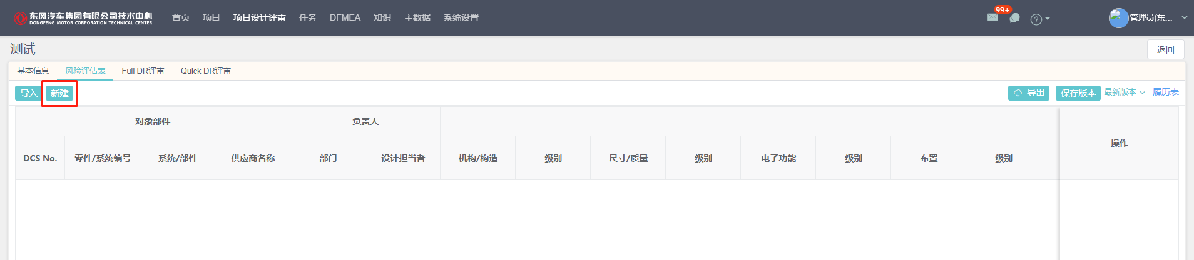Switch to the Full DR评审 tab
The image size is (1194, 260).
click(143, 71)
